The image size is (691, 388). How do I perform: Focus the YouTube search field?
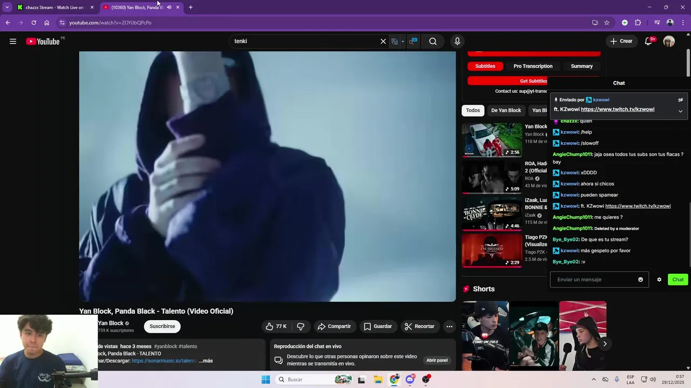point(305,41)
